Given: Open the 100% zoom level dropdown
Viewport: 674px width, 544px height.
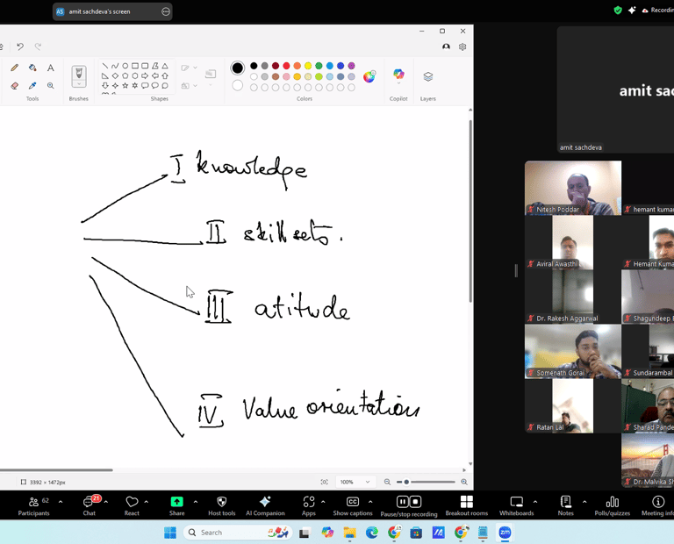Looking at the screenshot, I should coord(355,482).
